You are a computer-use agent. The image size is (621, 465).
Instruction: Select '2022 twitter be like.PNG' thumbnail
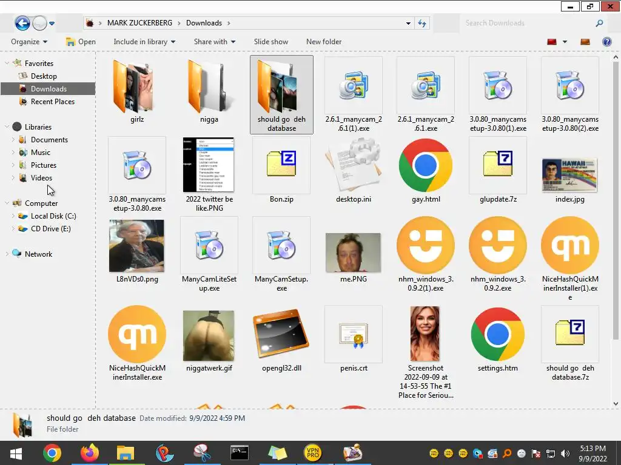[x=209, y=165]
